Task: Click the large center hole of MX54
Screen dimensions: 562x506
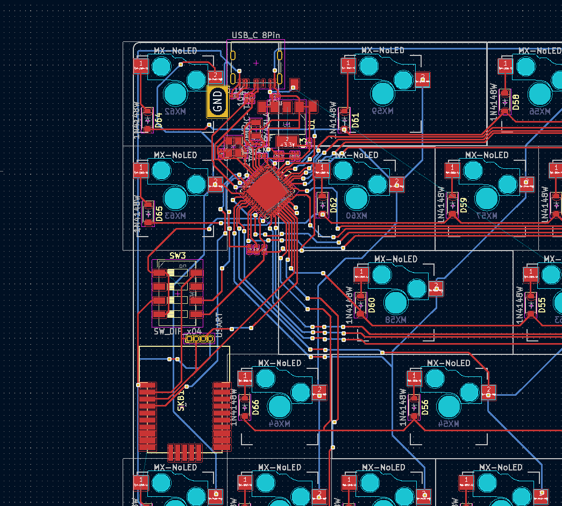Action: [449, 407]
